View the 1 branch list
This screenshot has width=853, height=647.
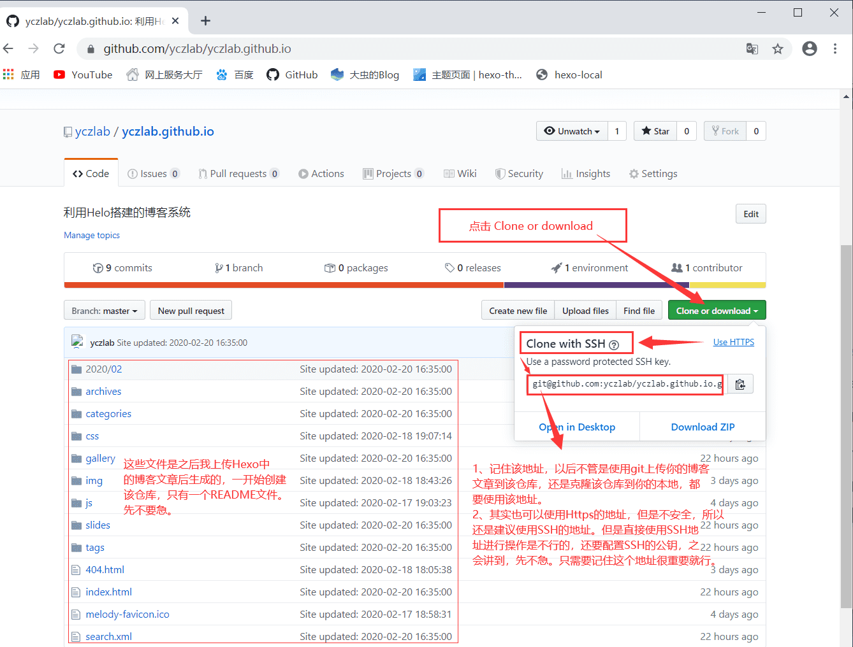click(x=239, y=267)
